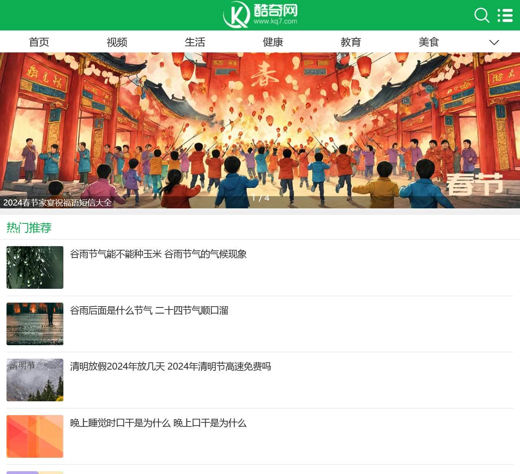The height and width of the screenshot is (474, 520).
Task: Read article 谷雨节气能不能种玉米 谷雨节气的气候现象
Action: 158,254
